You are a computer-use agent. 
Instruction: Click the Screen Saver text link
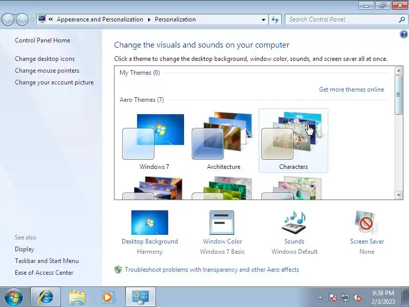click(367, 242)
